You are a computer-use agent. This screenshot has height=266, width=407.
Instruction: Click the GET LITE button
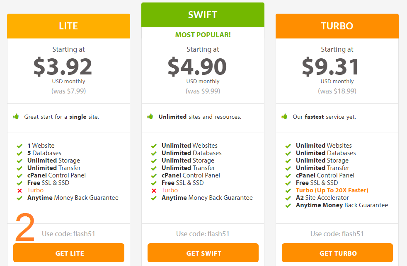point(69,253)
